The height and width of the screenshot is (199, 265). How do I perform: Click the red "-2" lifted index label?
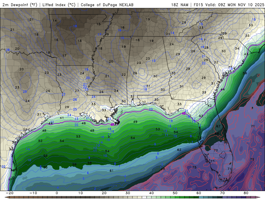pos(223,139)
